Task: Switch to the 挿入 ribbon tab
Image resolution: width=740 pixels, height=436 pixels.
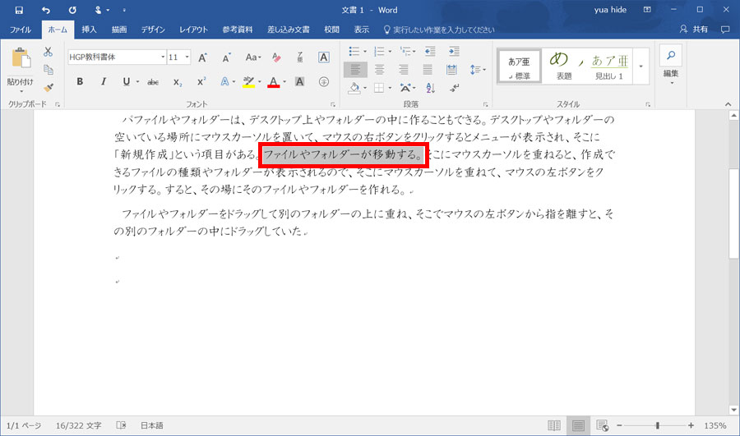Action: point(89,30)
